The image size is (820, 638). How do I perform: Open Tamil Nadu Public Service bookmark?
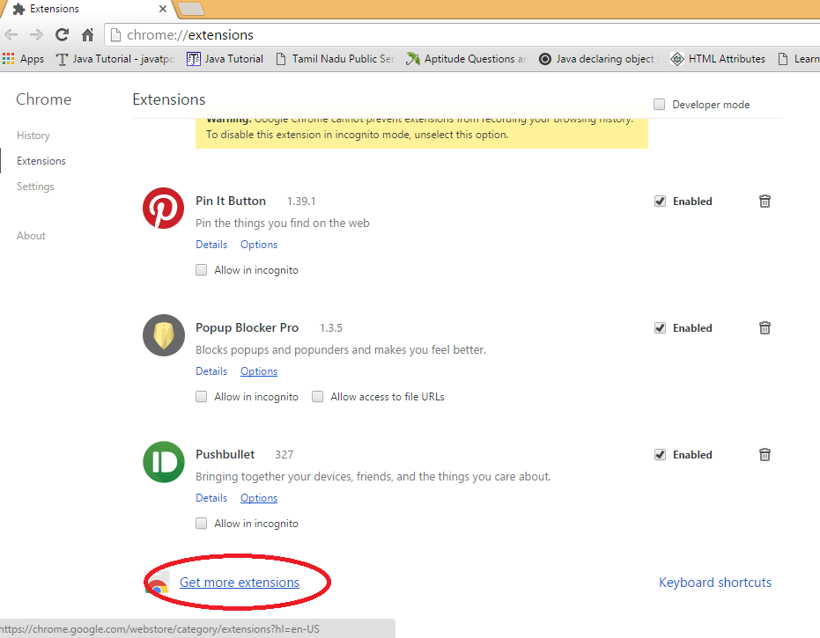pos(335,59)
